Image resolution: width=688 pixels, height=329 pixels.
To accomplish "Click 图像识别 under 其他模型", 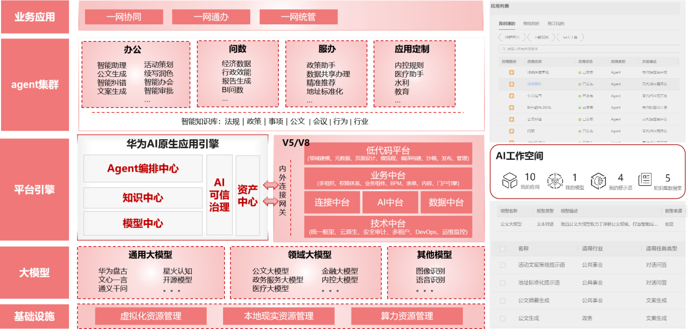I will (431, 271).
